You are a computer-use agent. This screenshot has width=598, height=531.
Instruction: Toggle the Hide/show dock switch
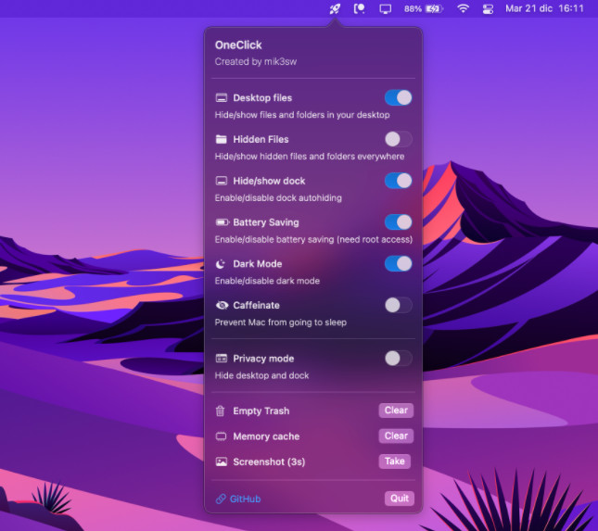(398, 181)
